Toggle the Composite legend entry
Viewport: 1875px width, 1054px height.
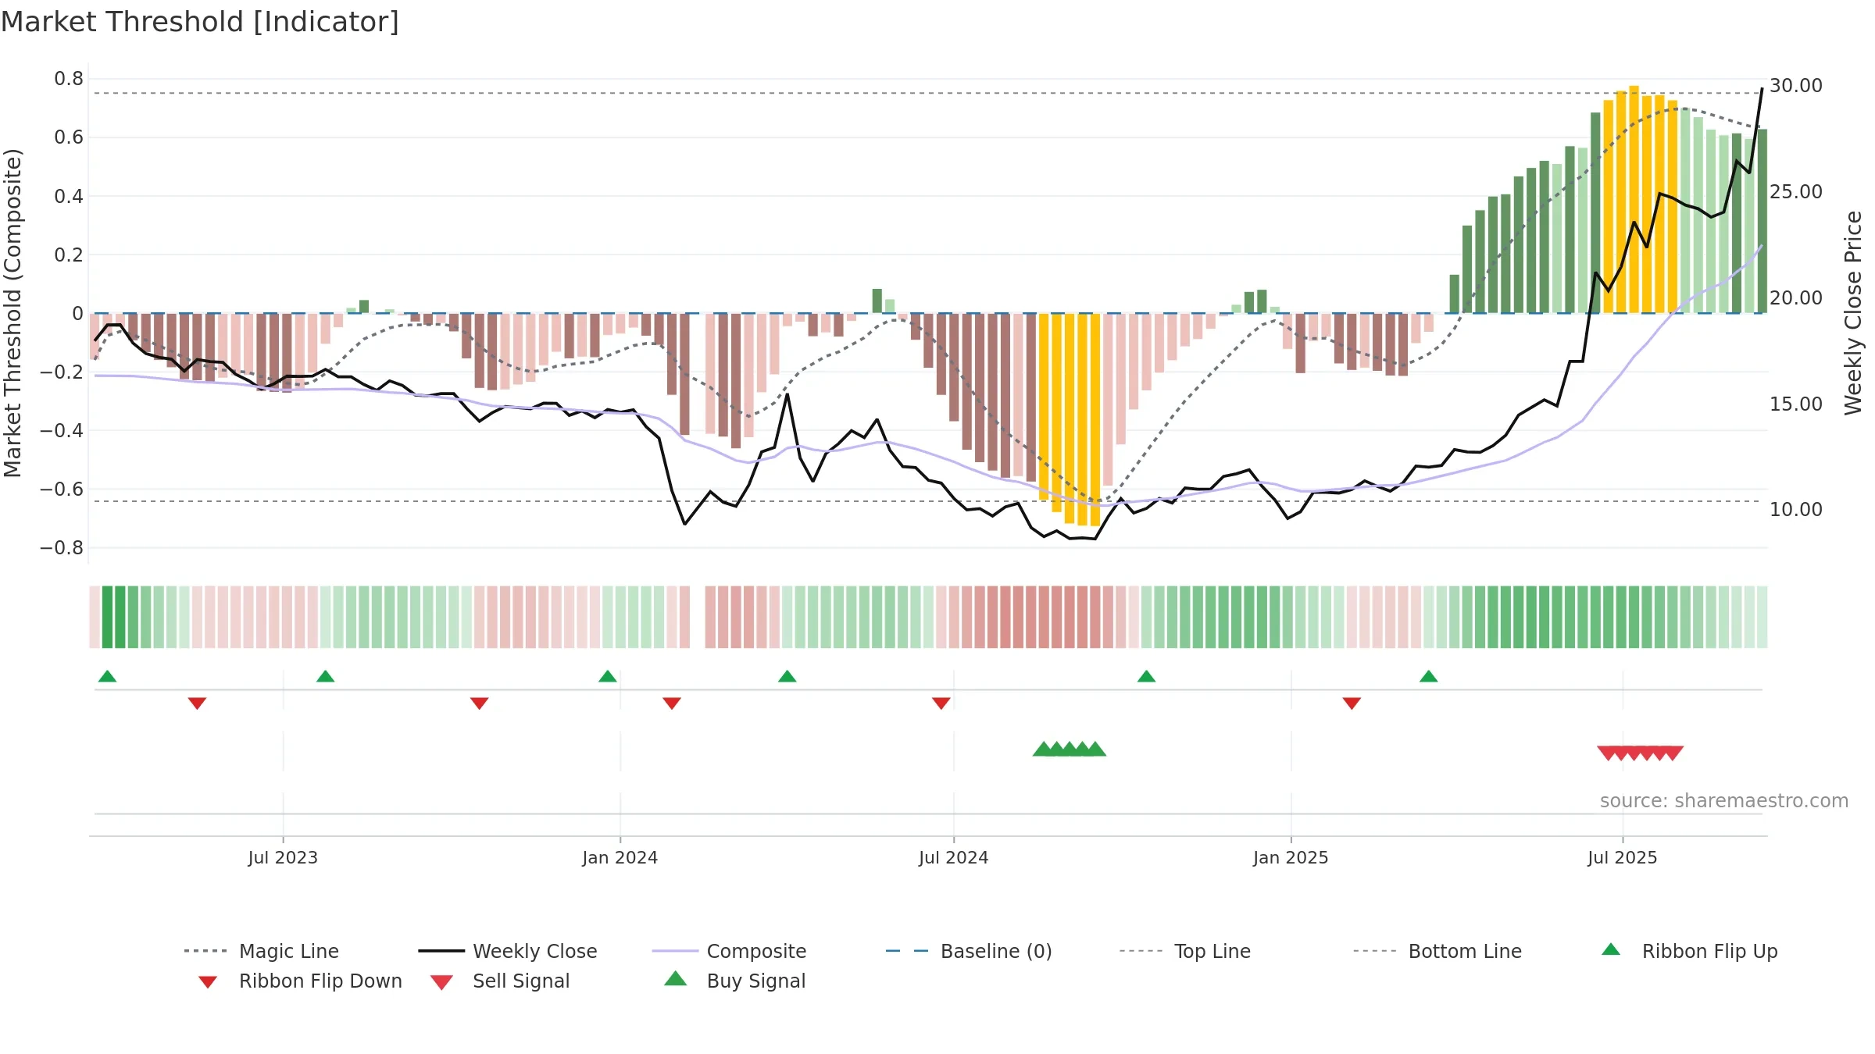pos(730,951)
